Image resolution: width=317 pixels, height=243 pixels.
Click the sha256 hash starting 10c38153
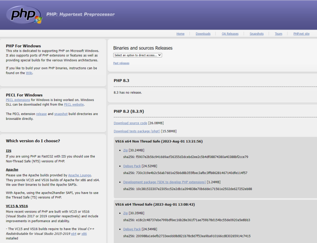194,189
